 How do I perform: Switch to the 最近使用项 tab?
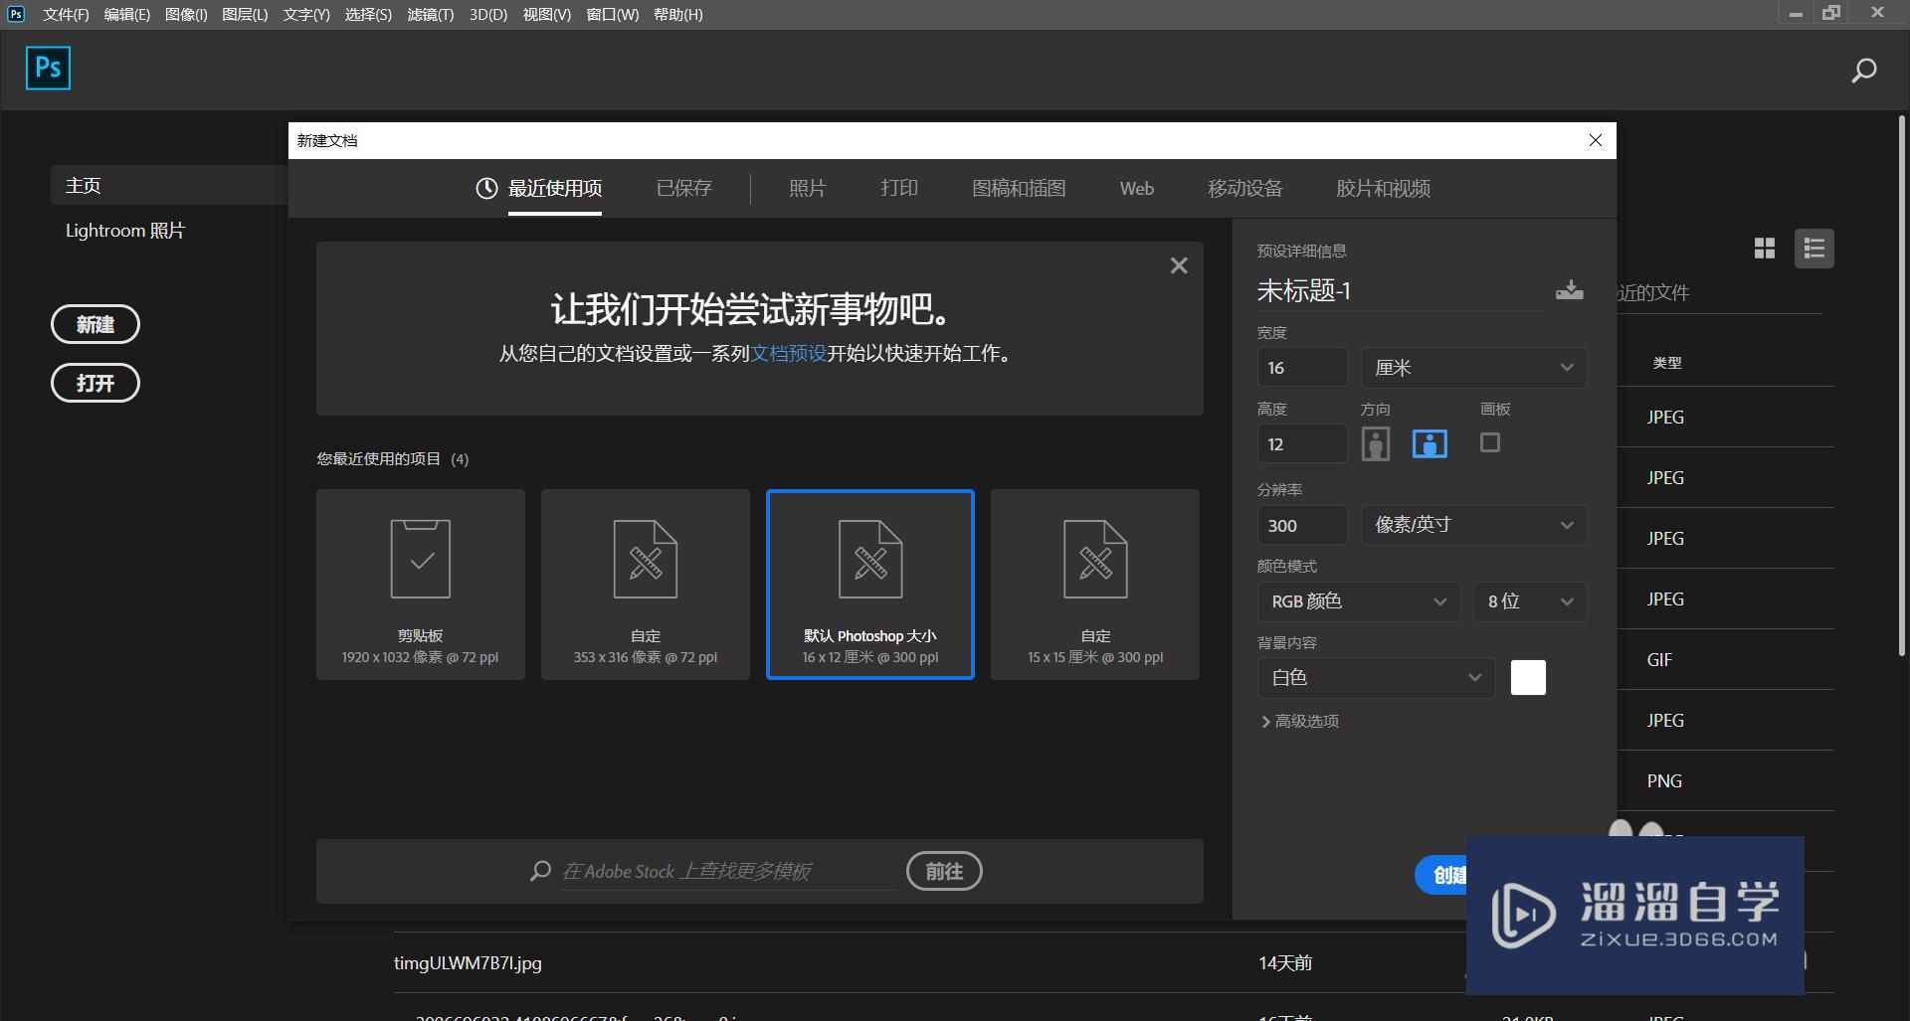[554, 189]
